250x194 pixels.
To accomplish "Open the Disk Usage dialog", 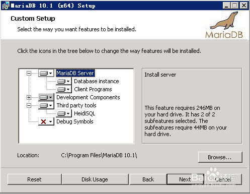I will [95, 179].
